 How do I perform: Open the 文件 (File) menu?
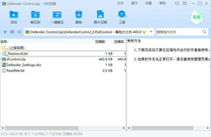[x=120, y=3]
